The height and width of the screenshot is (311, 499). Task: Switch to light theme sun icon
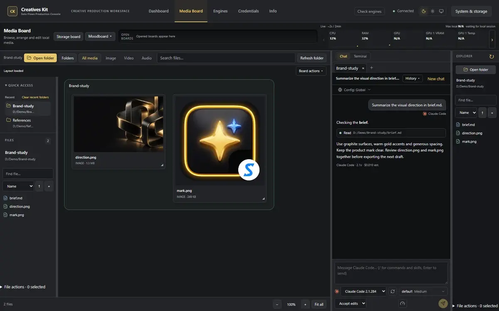click(432, 11)
